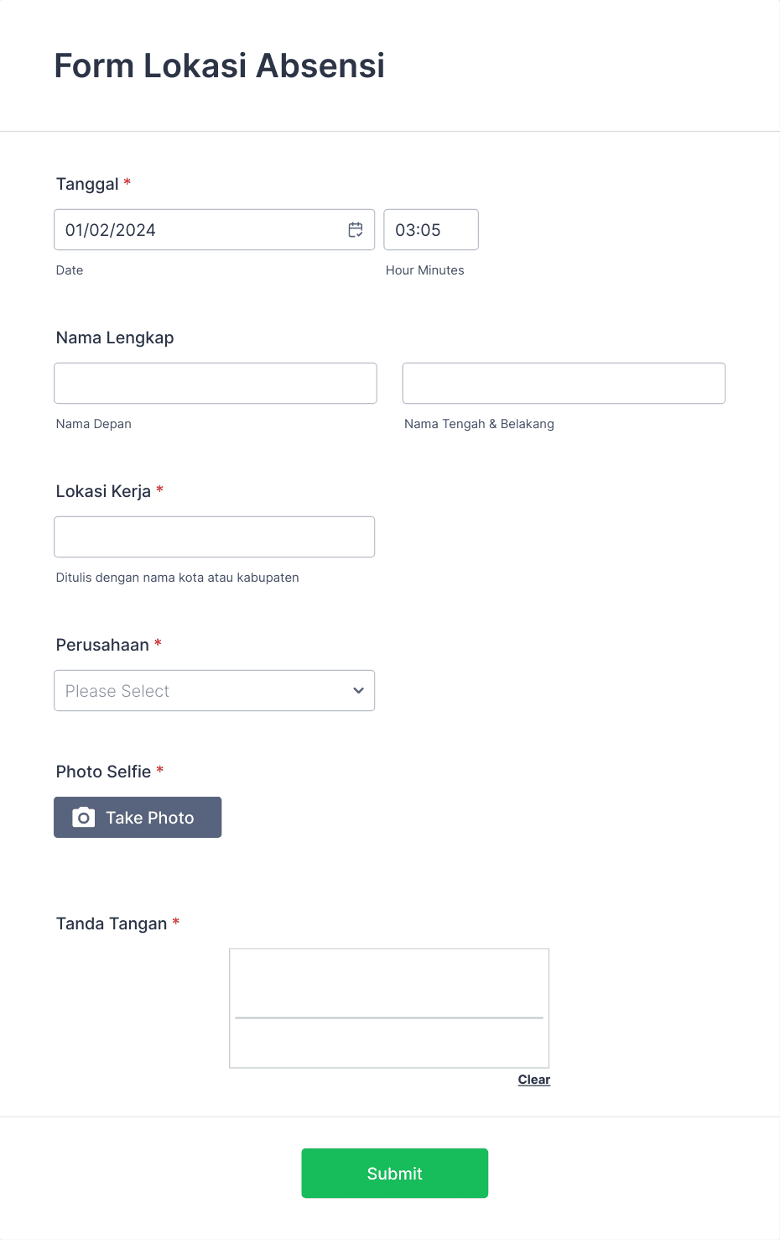
Task: Select the Nama Tengah & Belakang field
Action: 563,383
